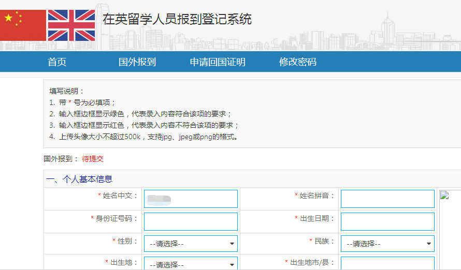Screen dimensions: 461x270
Task: Click the red 待提交 status text
Action: pyautogui.click(x=93, y=159)
